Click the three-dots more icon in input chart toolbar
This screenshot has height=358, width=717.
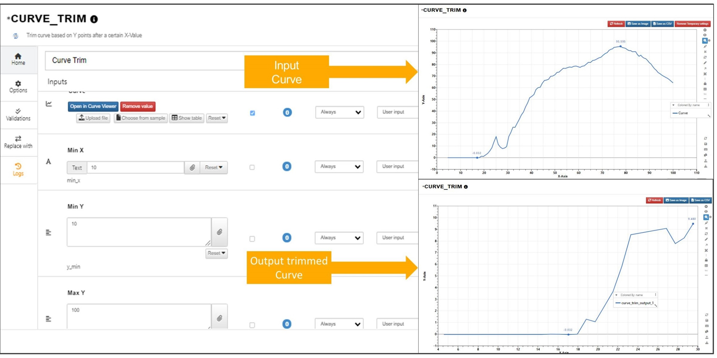[705, 99]
